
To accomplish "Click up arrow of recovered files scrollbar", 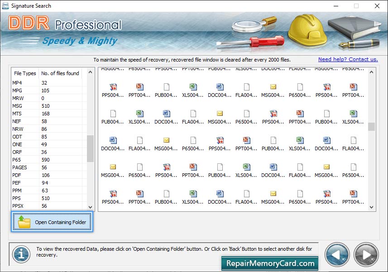I will click(x=371, y=72).
